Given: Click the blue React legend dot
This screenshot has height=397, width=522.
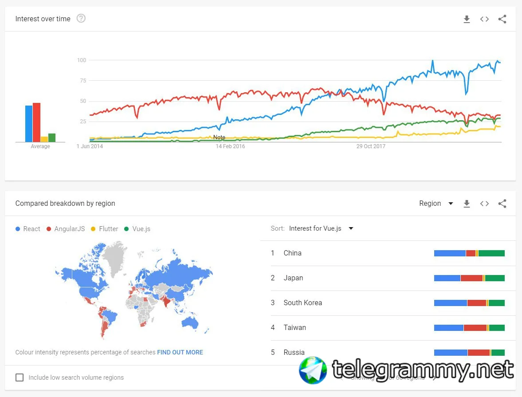Looking at the screenshot, I should [18, 229].
